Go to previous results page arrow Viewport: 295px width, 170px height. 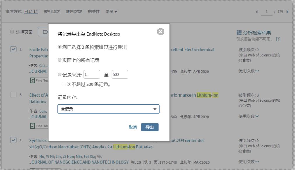coord(257,12)
